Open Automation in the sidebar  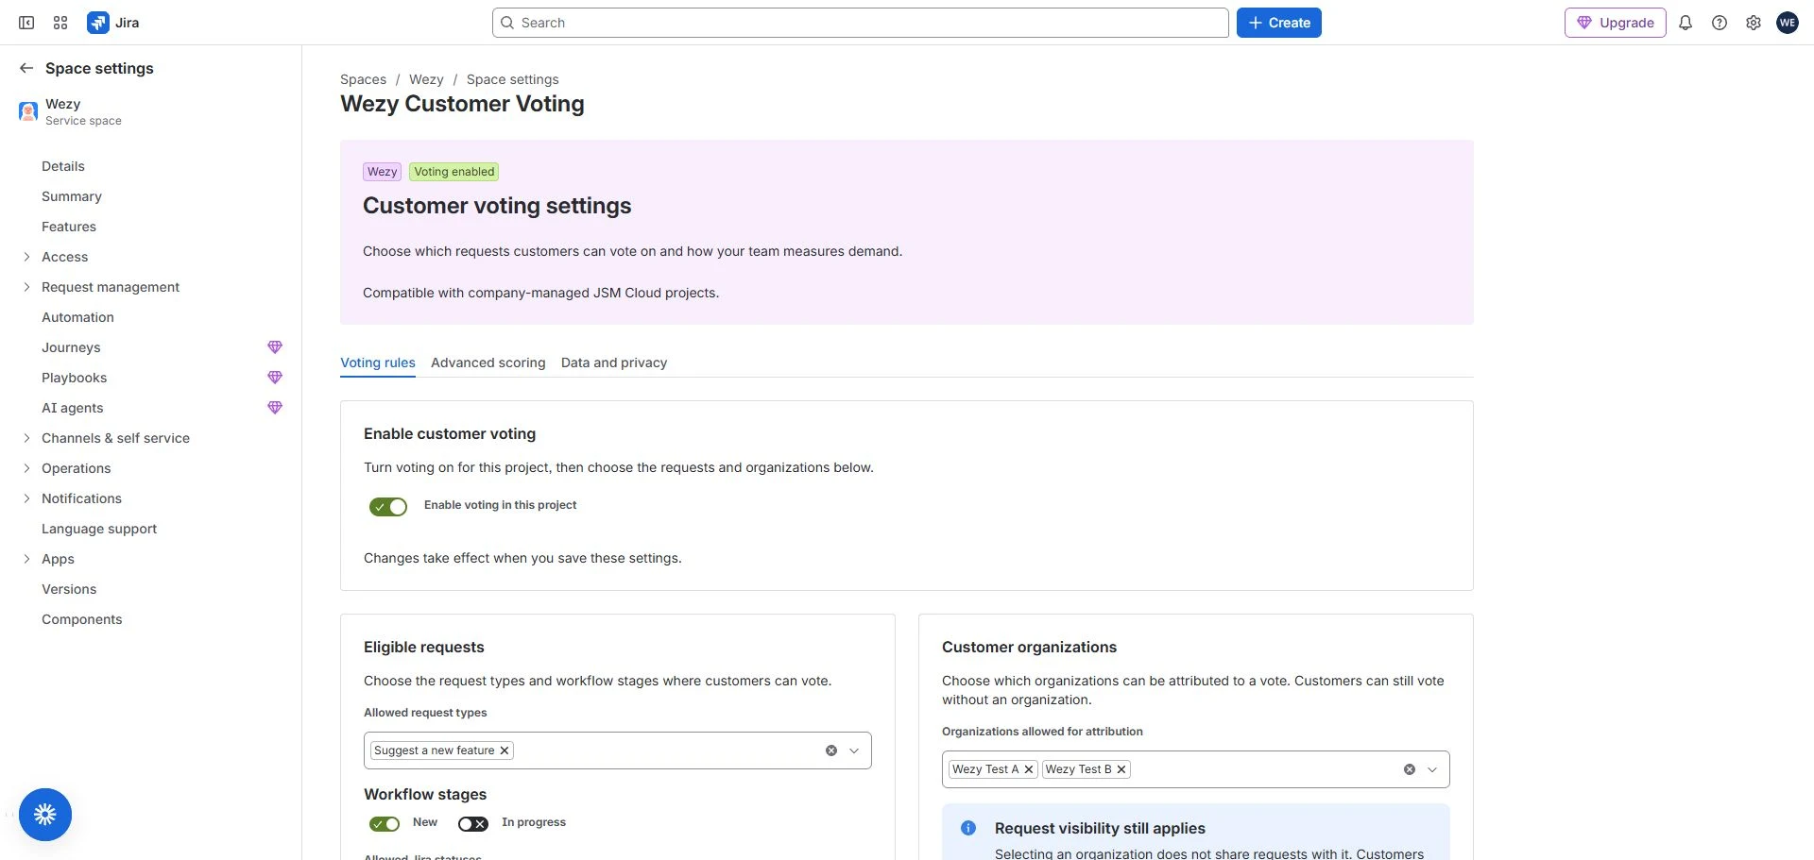(77, 317)
